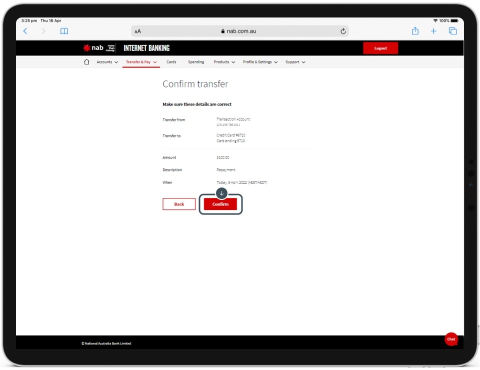Expand the Accounts dropdown menu
480x370 pixels.
(x=107, y=62)
